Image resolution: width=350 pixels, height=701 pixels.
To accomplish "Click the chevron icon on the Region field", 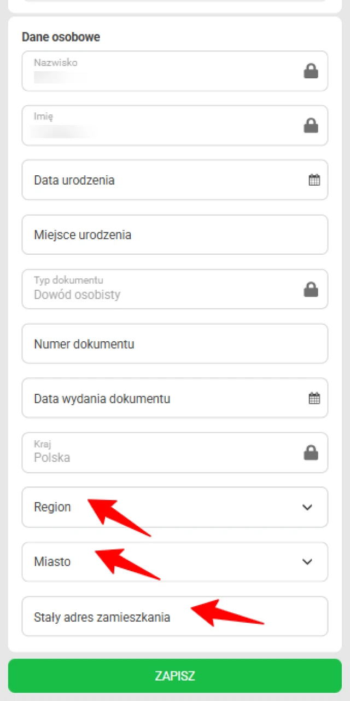I will (307, 507).
